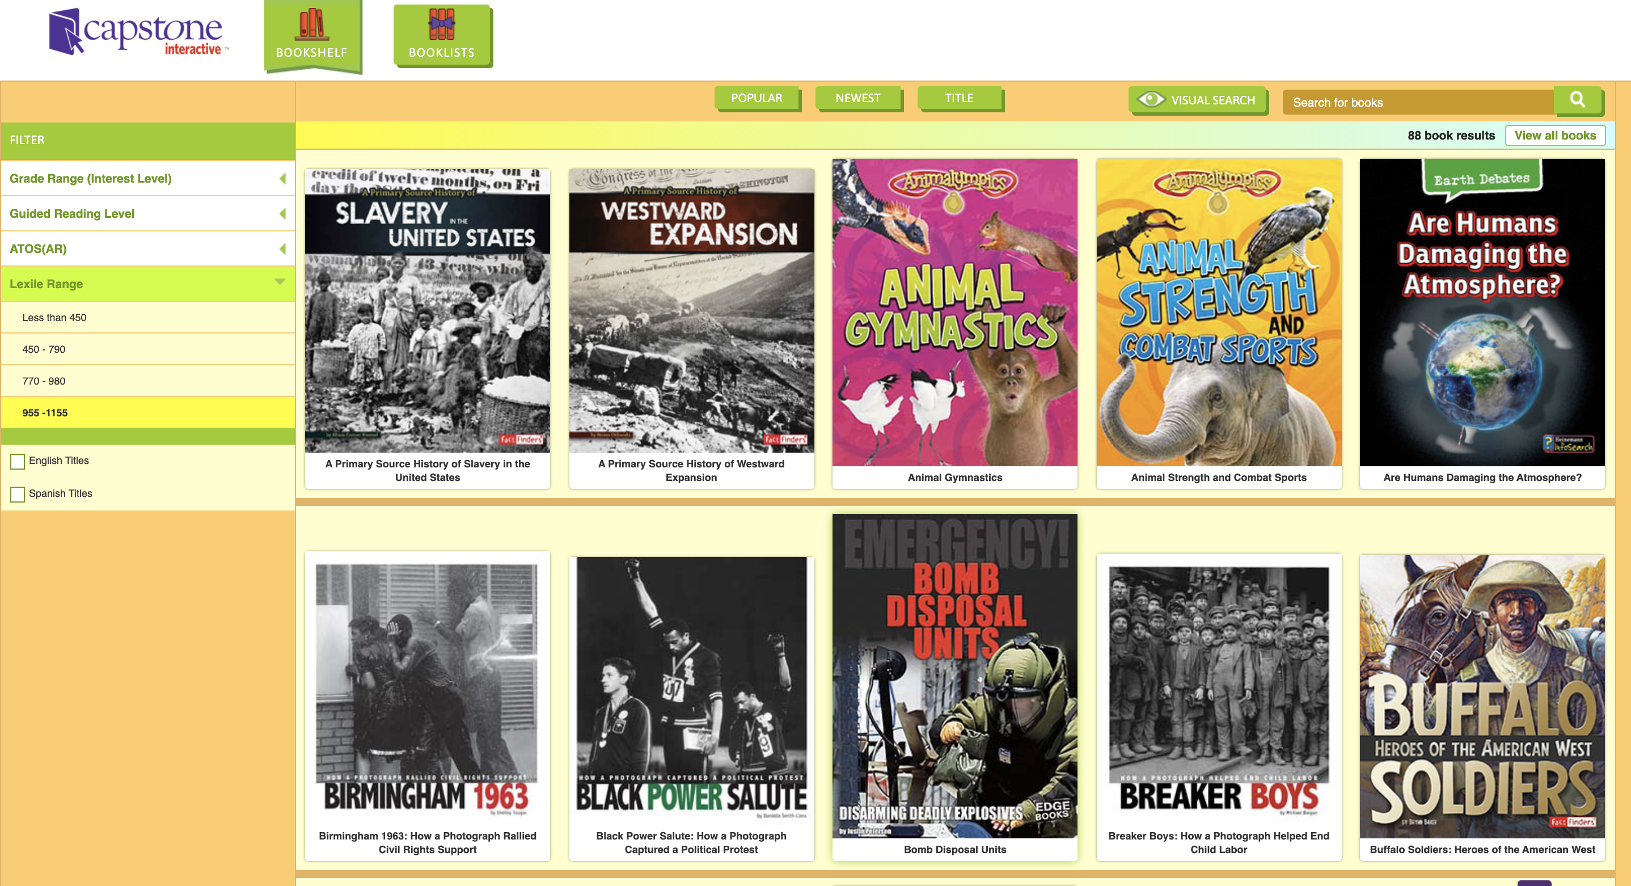This screenshot has width=1631, height=886.
Task: Select Lexile range 955 -1155
Action: point(147,412)
